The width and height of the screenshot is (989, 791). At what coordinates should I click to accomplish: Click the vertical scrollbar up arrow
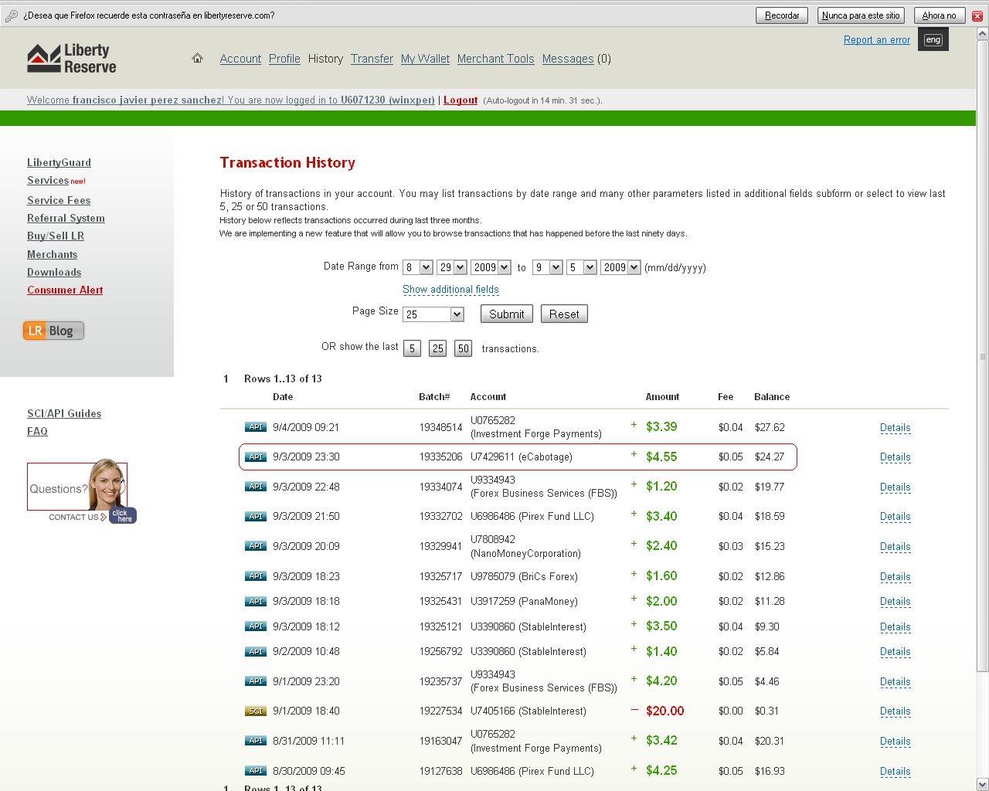pyautogui.click(x=982, y=34)
